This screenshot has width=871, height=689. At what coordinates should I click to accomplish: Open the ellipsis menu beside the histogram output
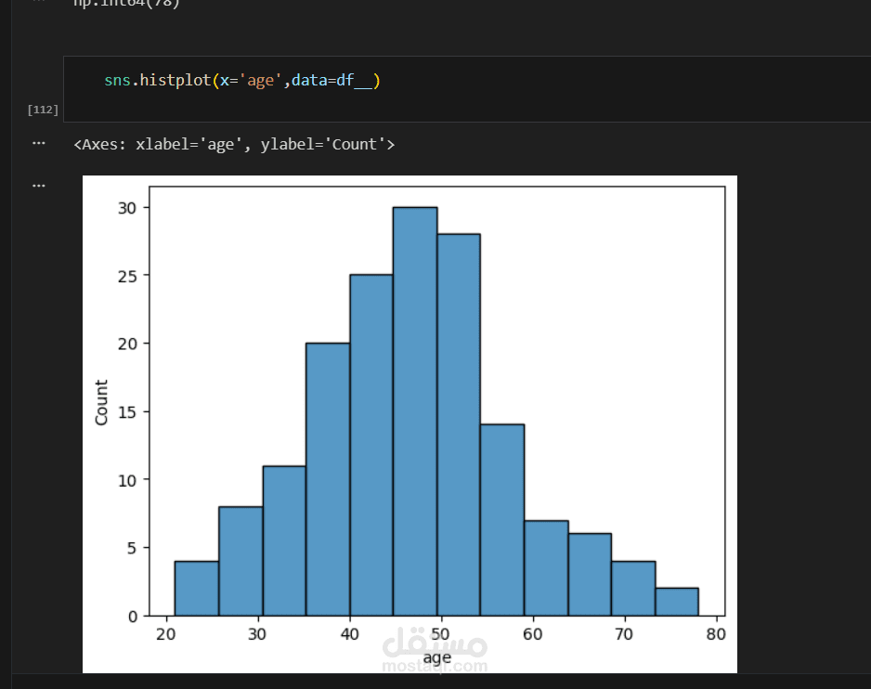(38, 185)
